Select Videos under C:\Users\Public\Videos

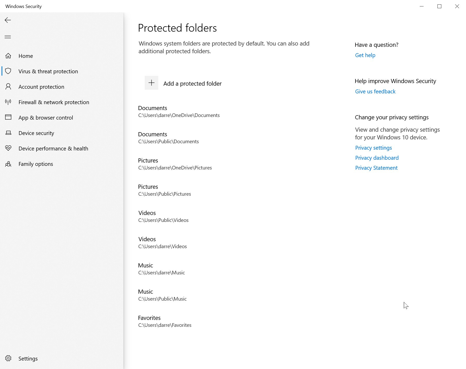click(x=163, y=217)
